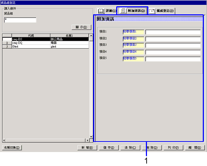Click the 顯示(X) button
Image resolution: width=207 pixels, height=166 pixels.
81,27
